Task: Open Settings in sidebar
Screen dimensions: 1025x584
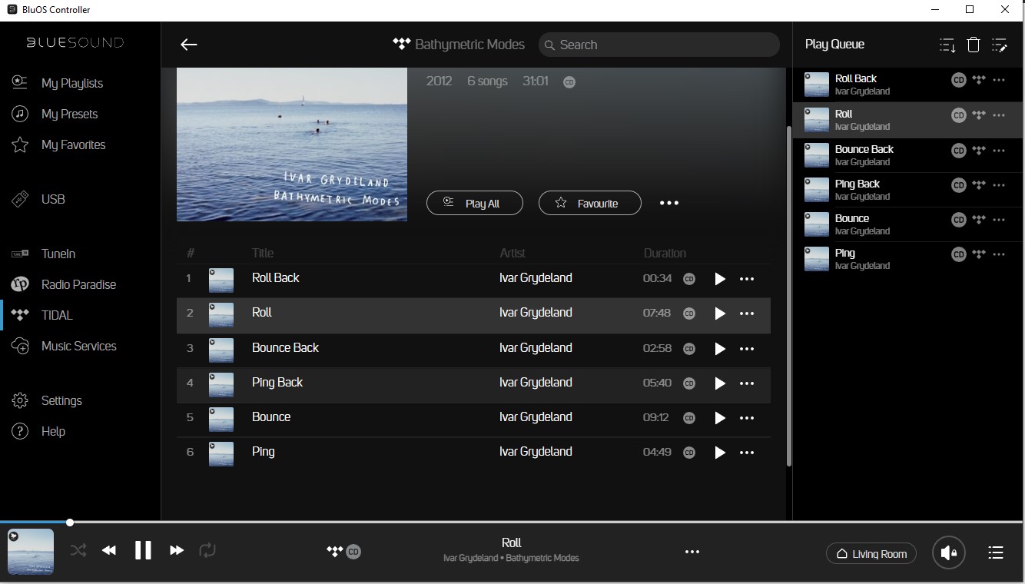Action: (46, 400)
